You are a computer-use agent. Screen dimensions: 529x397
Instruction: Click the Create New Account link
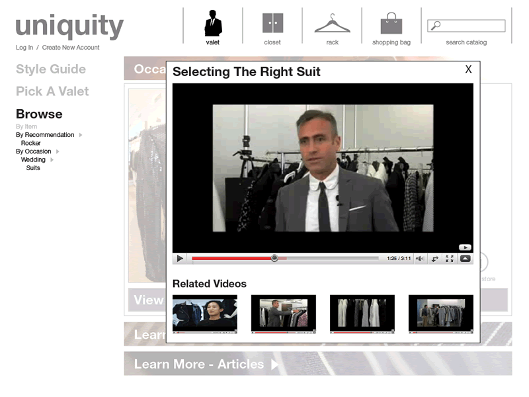pyautogui.click(x=71, y=48)
